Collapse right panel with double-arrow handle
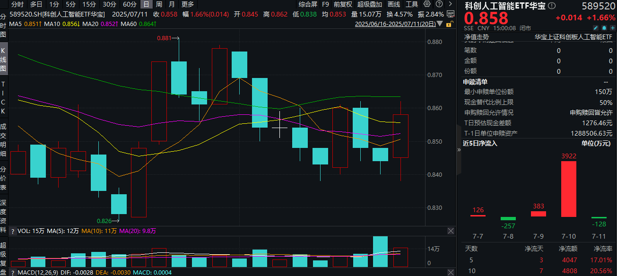 (x=458, y=149)
